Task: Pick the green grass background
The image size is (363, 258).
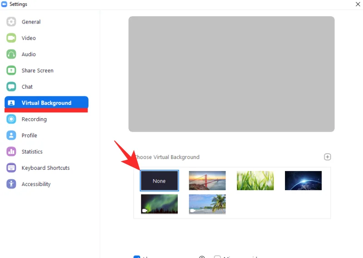Action: click(x=255, y=181)
